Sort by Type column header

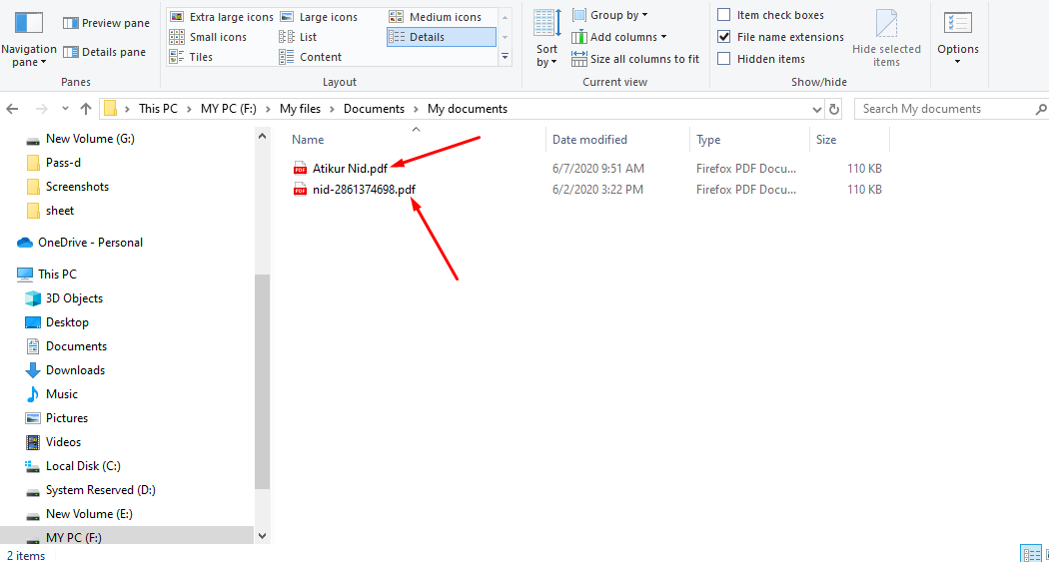[x=708, y=140]
